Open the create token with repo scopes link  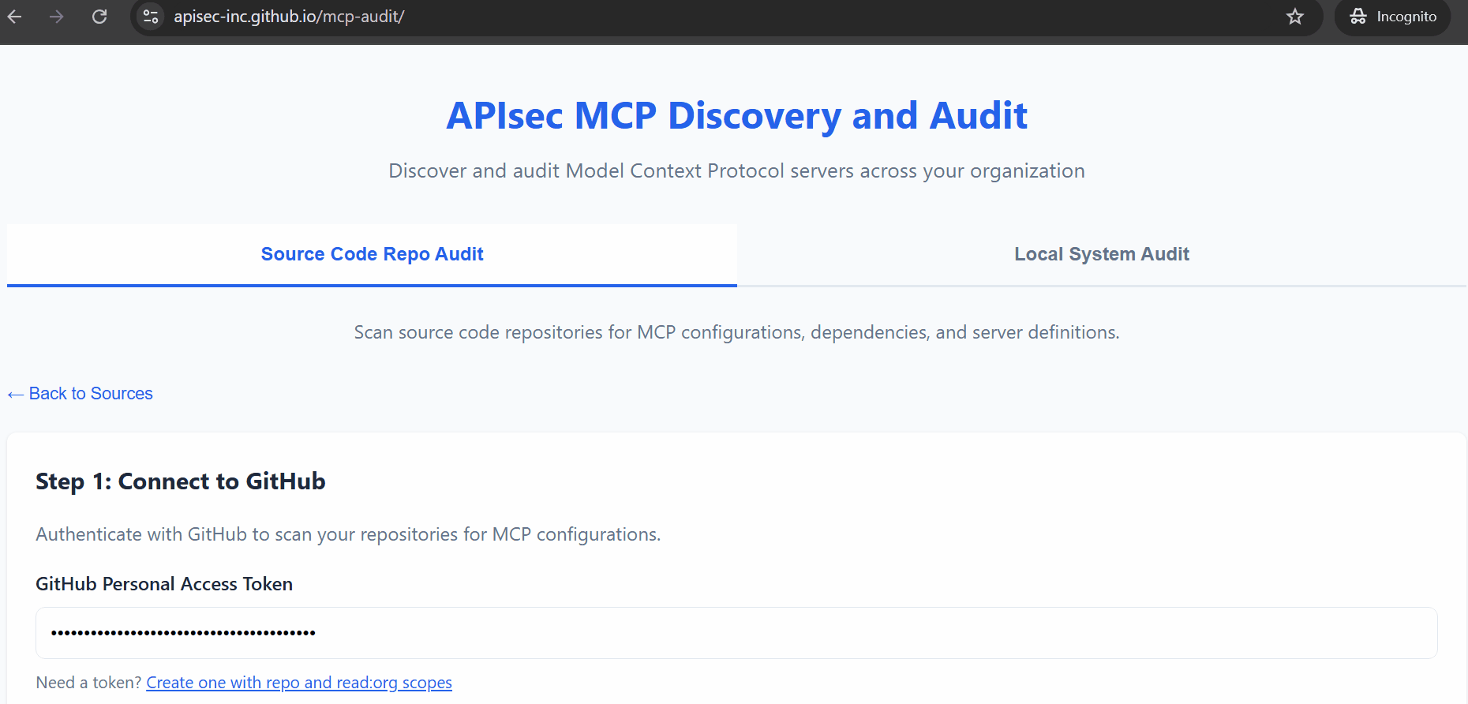click(299, 683)
